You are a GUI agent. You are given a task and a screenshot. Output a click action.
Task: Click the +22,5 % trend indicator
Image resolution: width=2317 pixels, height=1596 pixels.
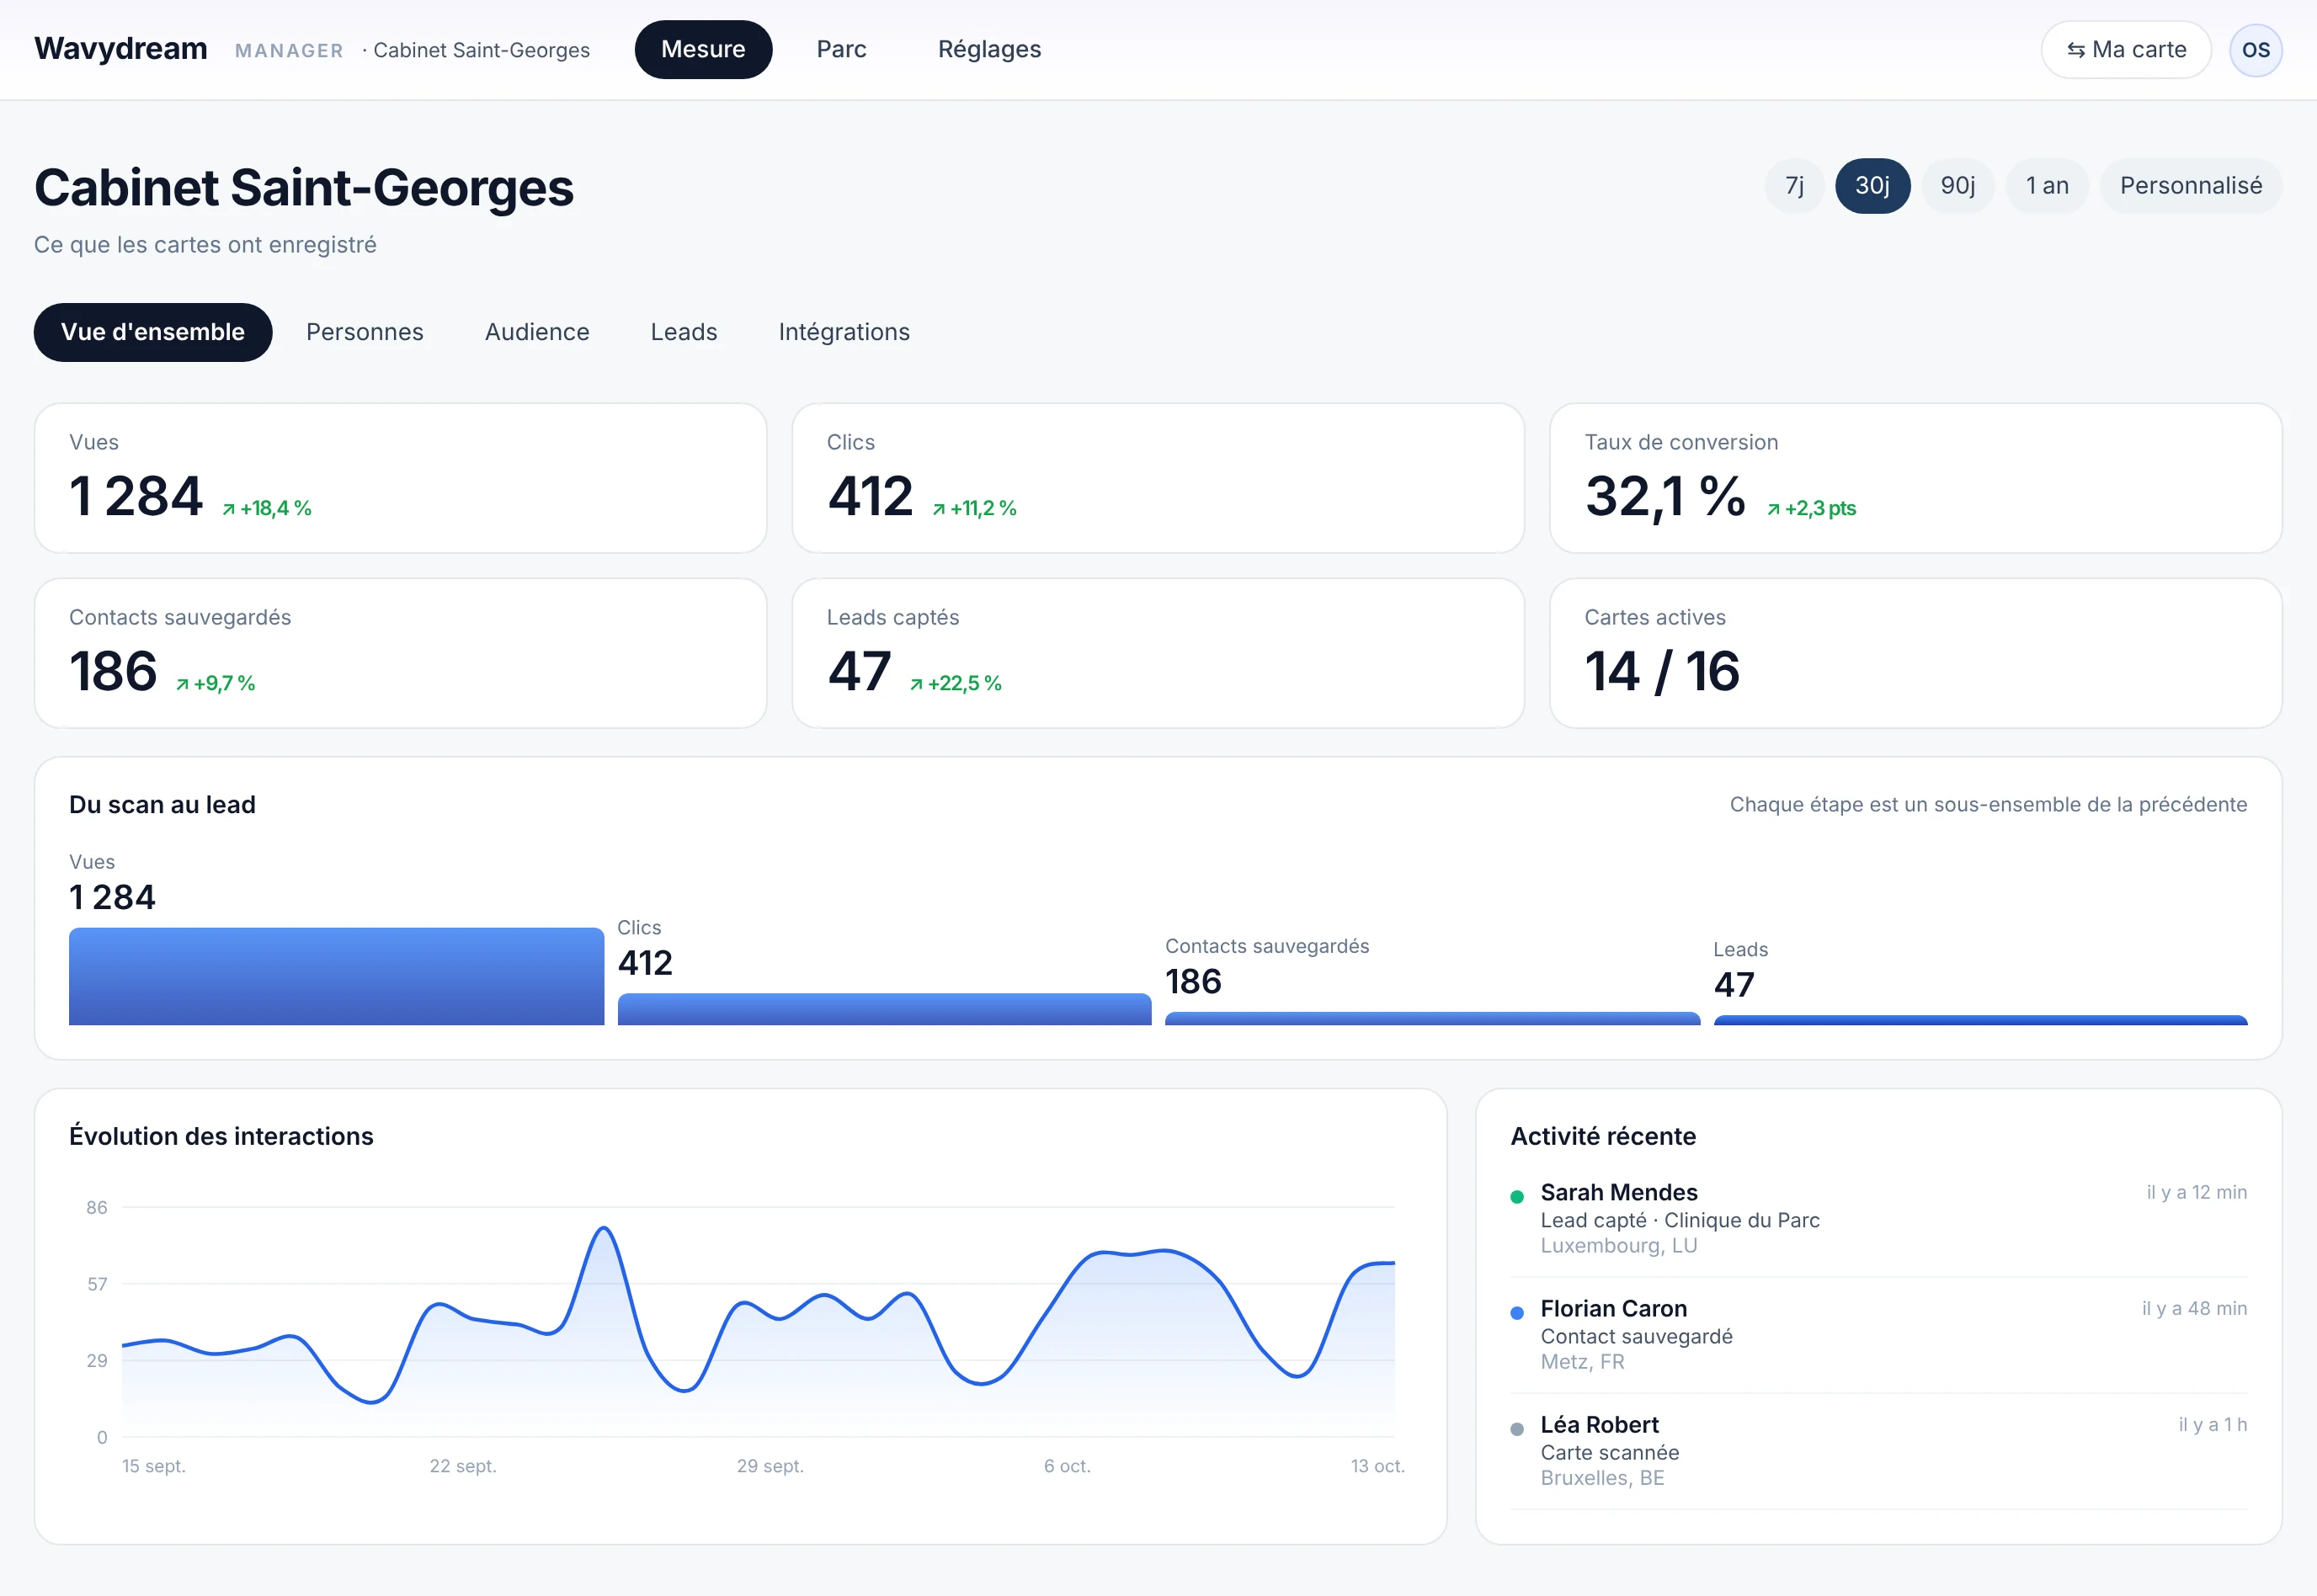(955, 683)
